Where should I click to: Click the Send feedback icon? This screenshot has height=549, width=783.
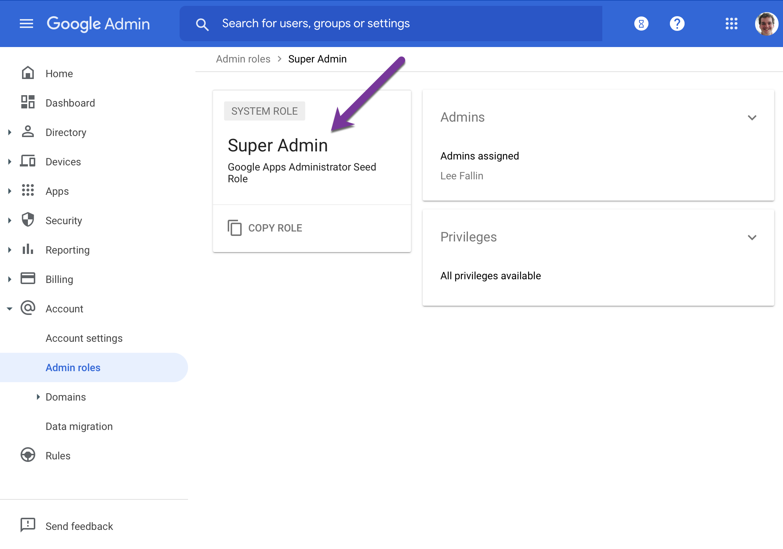click(28, 525)
